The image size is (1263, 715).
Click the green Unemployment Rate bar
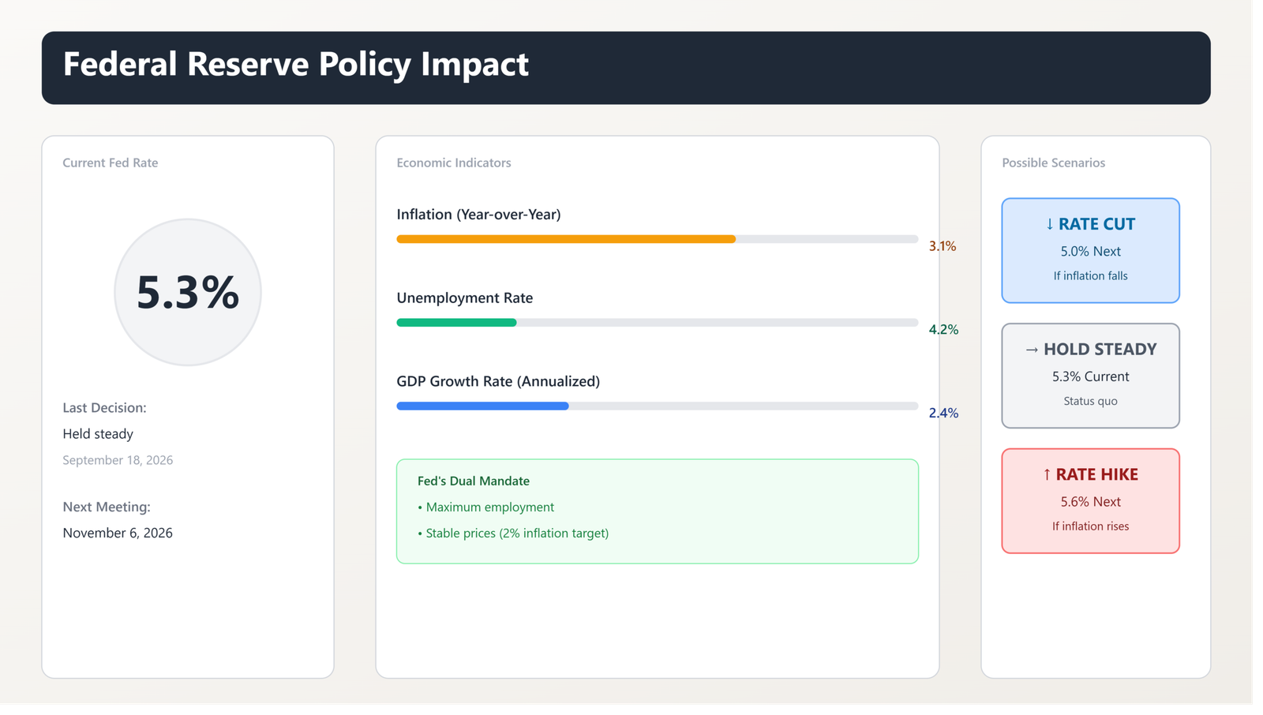[x=456, y=323]
